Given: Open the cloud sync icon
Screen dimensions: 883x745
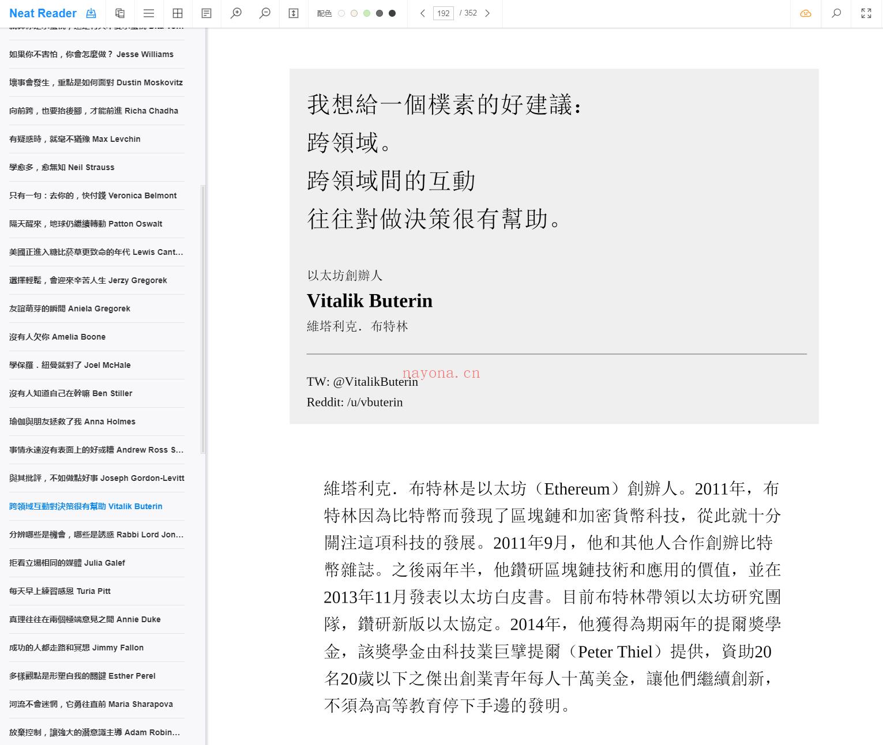Looking at the screenshot, I should (806, 13).
